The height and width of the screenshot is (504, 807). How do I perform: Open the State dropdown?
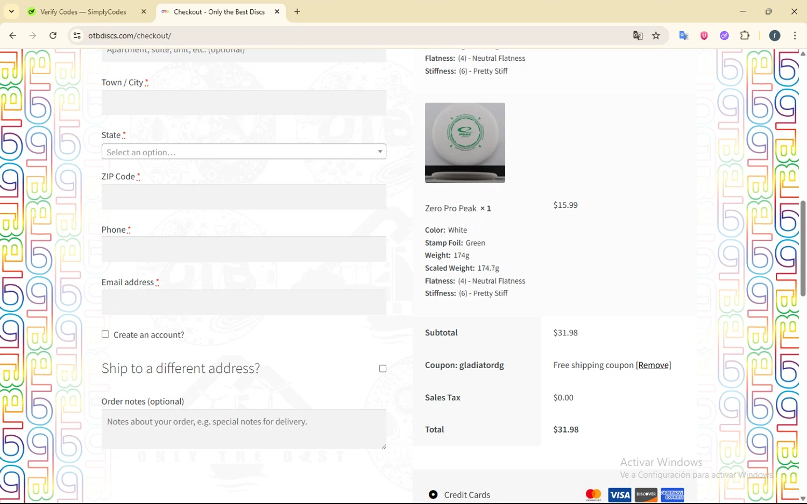tap(244, 152)
